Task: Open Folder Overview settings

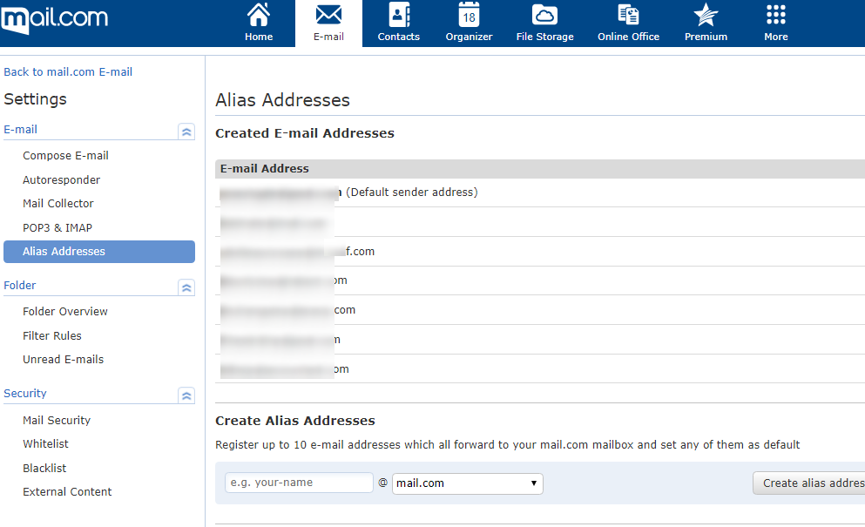Action: (x=65, y=312)
